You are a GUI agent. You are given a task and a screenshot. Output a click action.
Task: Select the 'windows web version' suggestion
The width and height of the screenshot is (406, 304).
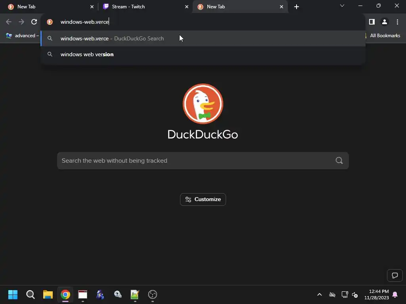(x=203, y=54)
